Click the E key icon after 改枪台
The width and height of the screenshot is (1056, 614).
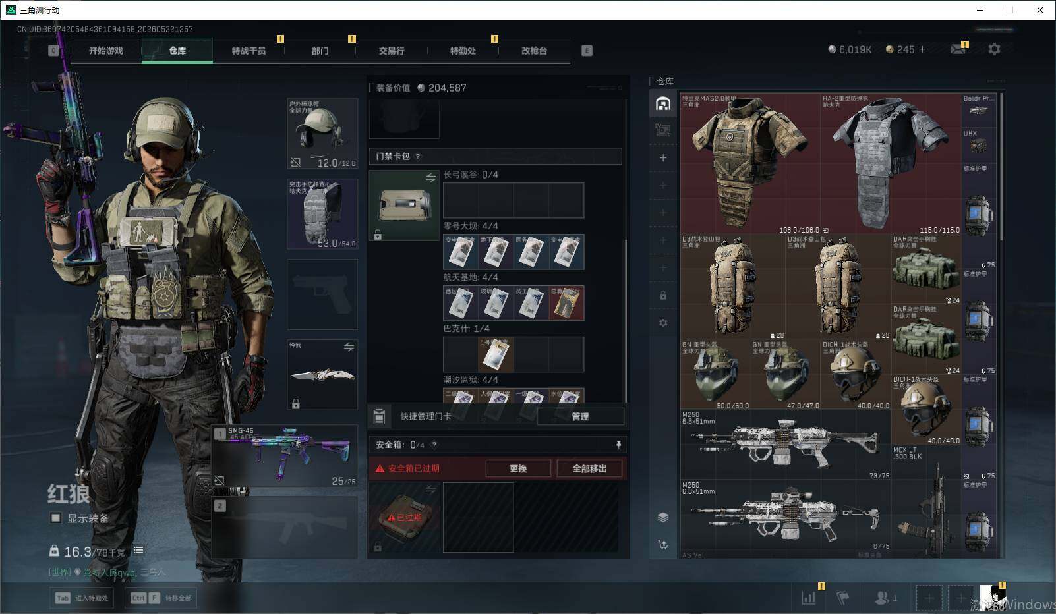tap(587, 51)
